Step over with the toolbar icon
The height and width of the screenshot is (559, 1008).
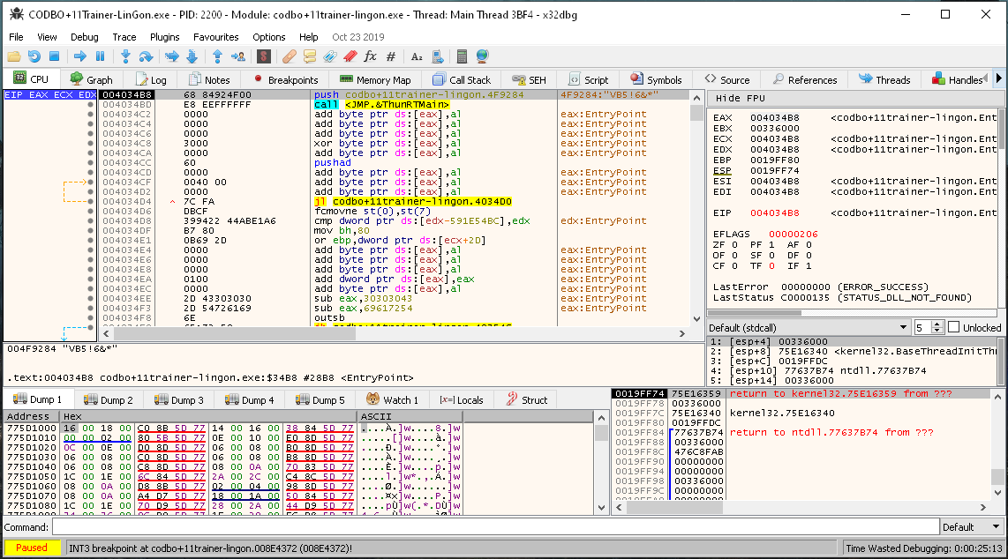click(146, 56)
